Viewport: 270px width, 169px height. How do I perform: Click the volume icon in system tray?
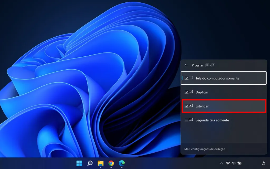click(x=233, y=163)
